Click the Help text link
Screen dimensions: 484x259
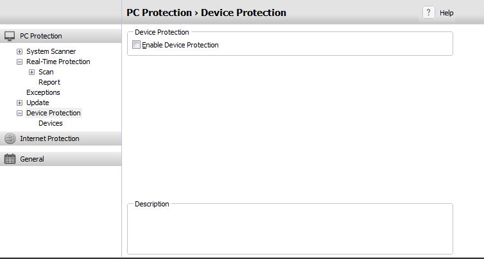click(x=447, y=13)
